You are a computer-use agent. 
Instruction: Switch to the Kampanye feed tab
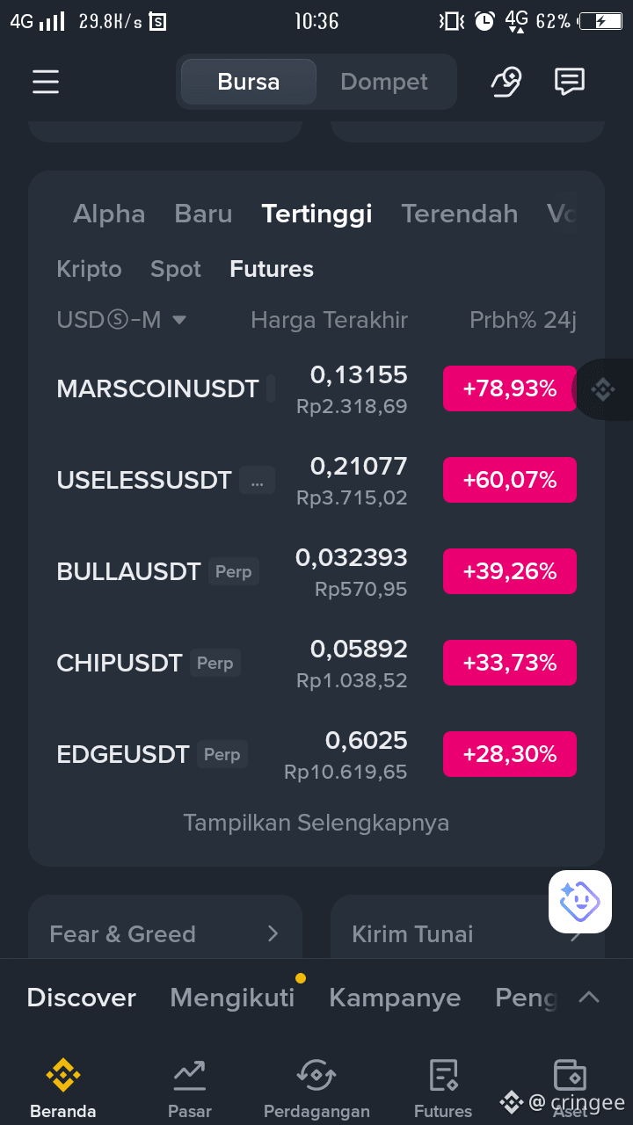click(x=395, y=998)
